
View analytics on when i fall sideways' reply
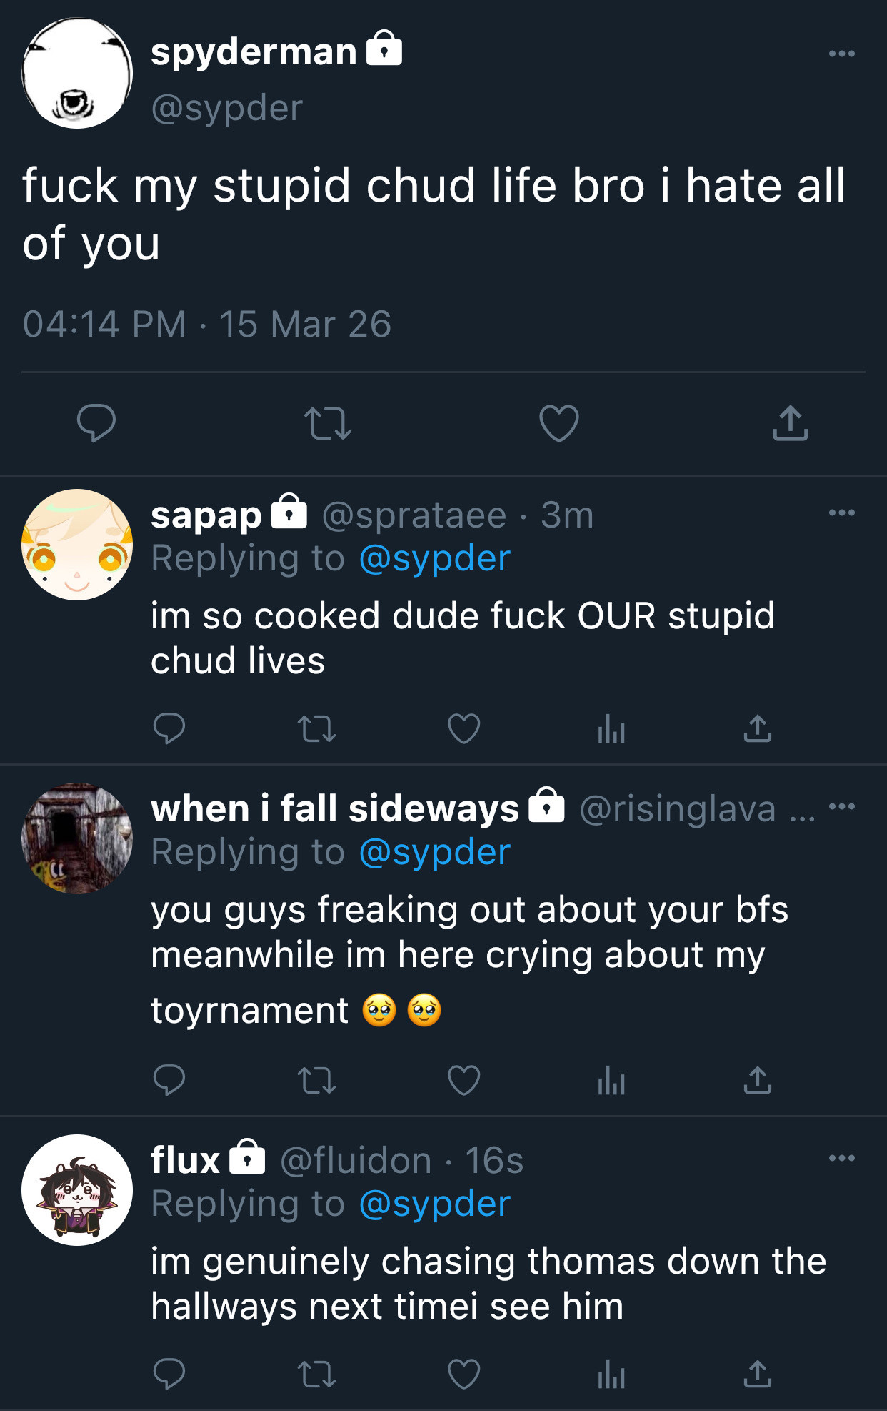coord(611,1080)
